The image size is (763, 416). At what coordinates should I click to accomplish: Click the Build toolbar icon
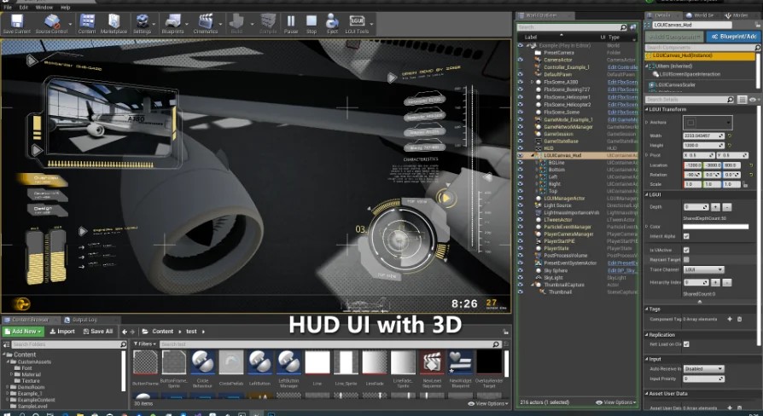pos(236,23)
